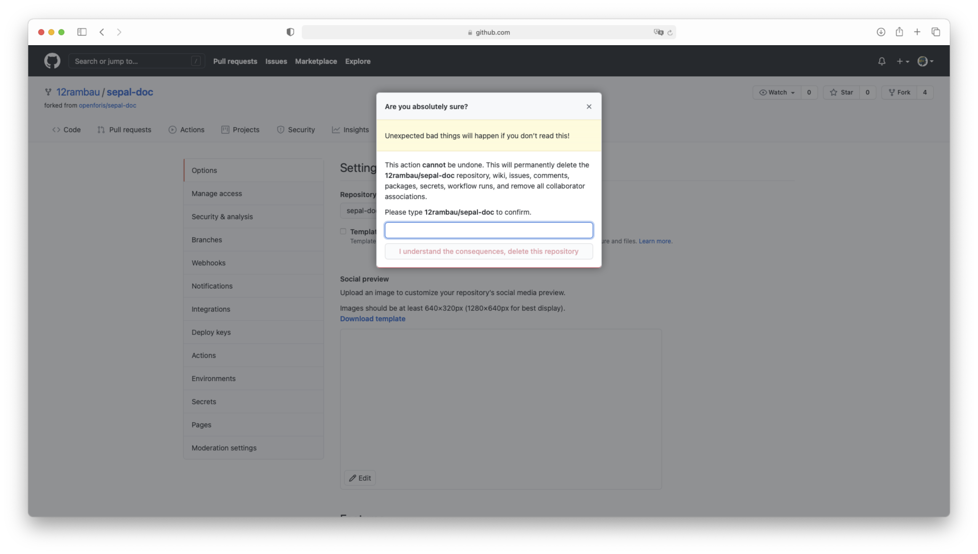Screen dimensions: 978x554
Task: Open Marketplace in the top navigation
Action: tap(316, 61)
